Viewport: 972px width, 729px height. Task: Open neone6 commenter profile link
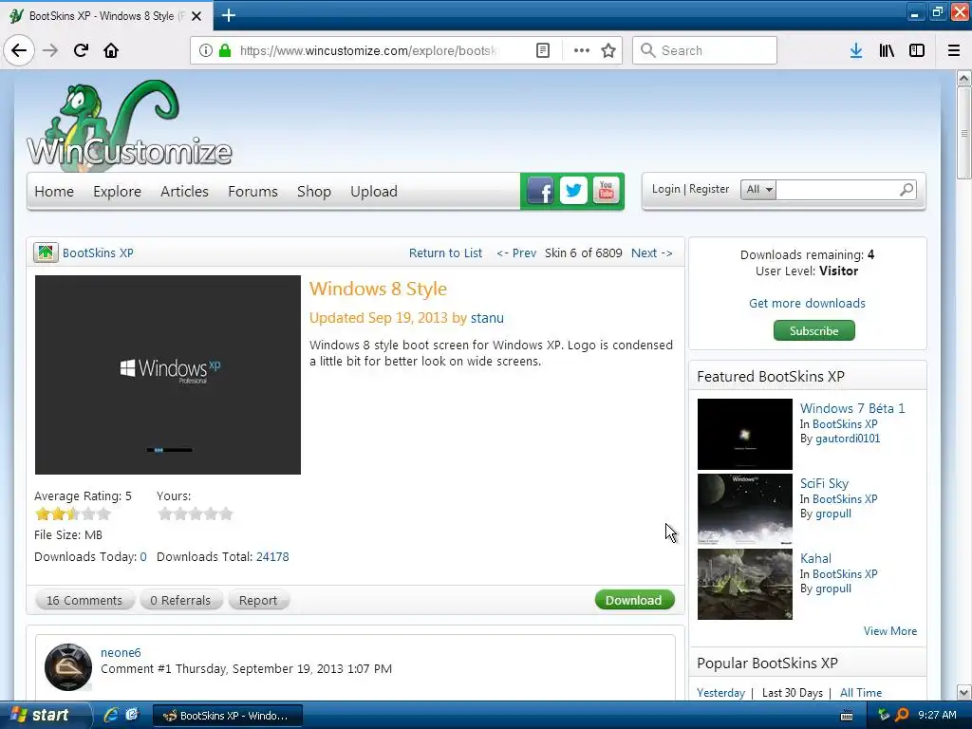click(x=121, y=653)
